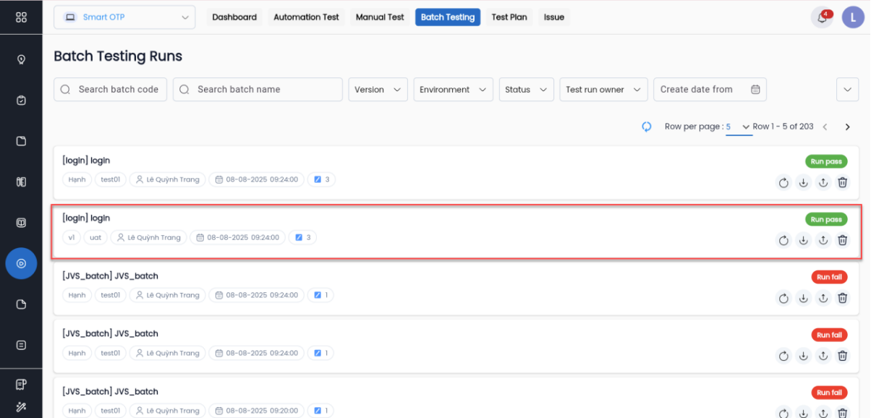Open the notifications bell
Viewport: 871px width, 418px height.
click(822, 17)
